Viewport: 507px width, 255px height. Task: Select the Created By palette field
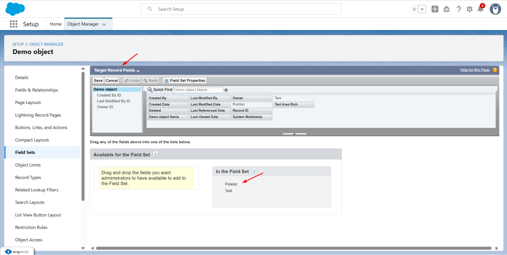pos(168,98)
